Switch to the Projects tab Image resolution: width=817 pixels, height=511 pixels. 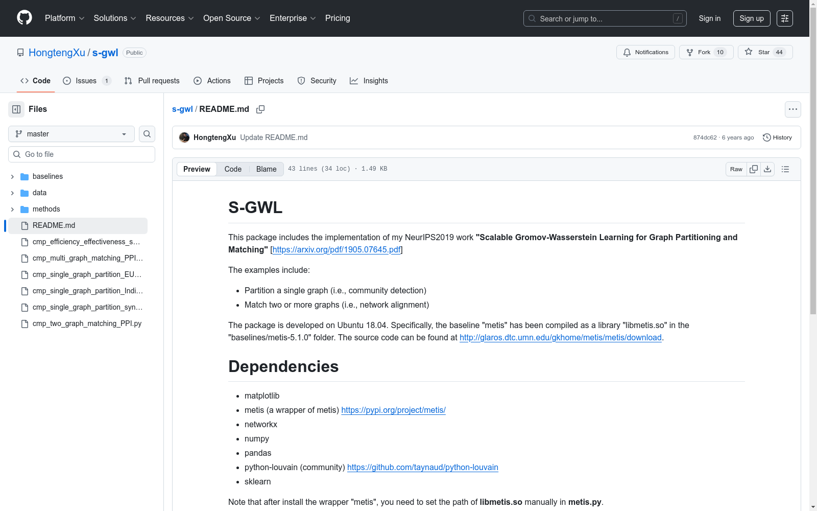(x=264, y=81)
